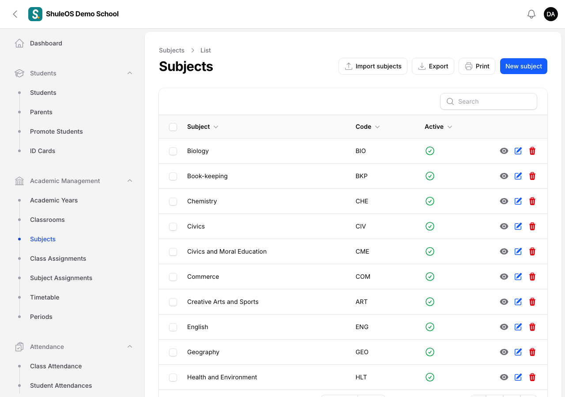Focus the subjects Search field
Screen dimensions: 565x397
point(489,101)
